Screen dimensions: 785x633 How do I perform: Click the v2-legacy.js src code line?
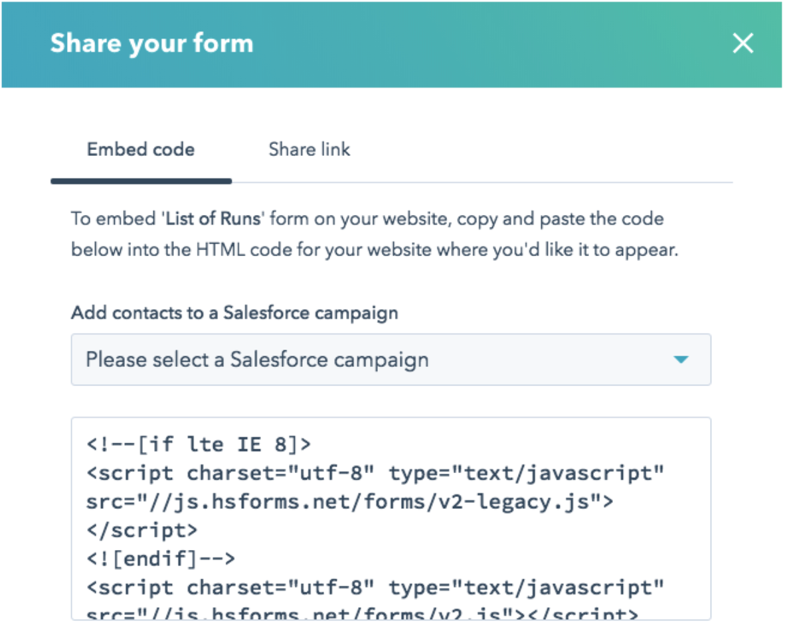point(349,502)
